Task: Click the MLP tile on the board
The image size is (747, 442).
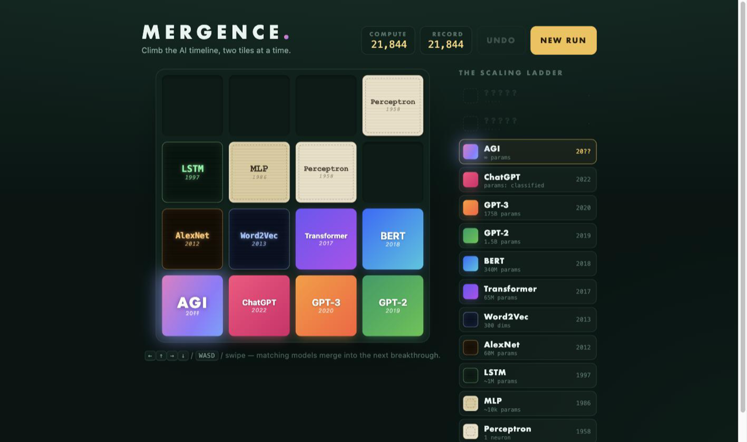Action: 259,172
